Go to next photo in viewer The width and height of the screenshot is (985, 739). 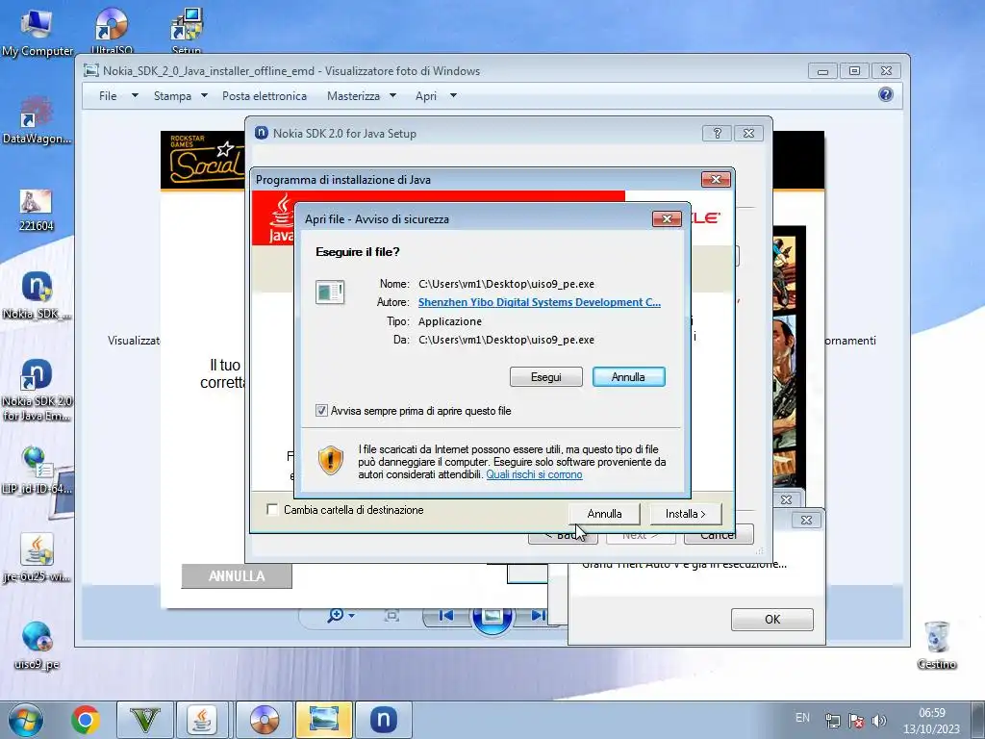538,615
